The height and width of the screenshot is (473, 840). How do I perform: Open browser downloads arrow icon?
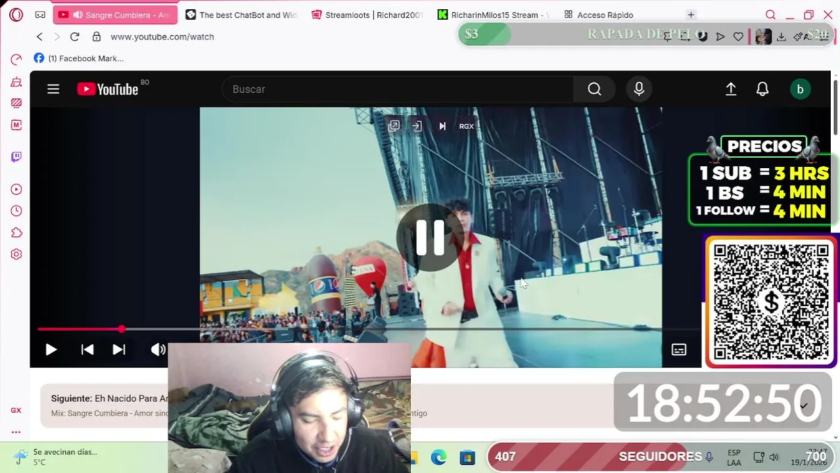tap(781, 37)
